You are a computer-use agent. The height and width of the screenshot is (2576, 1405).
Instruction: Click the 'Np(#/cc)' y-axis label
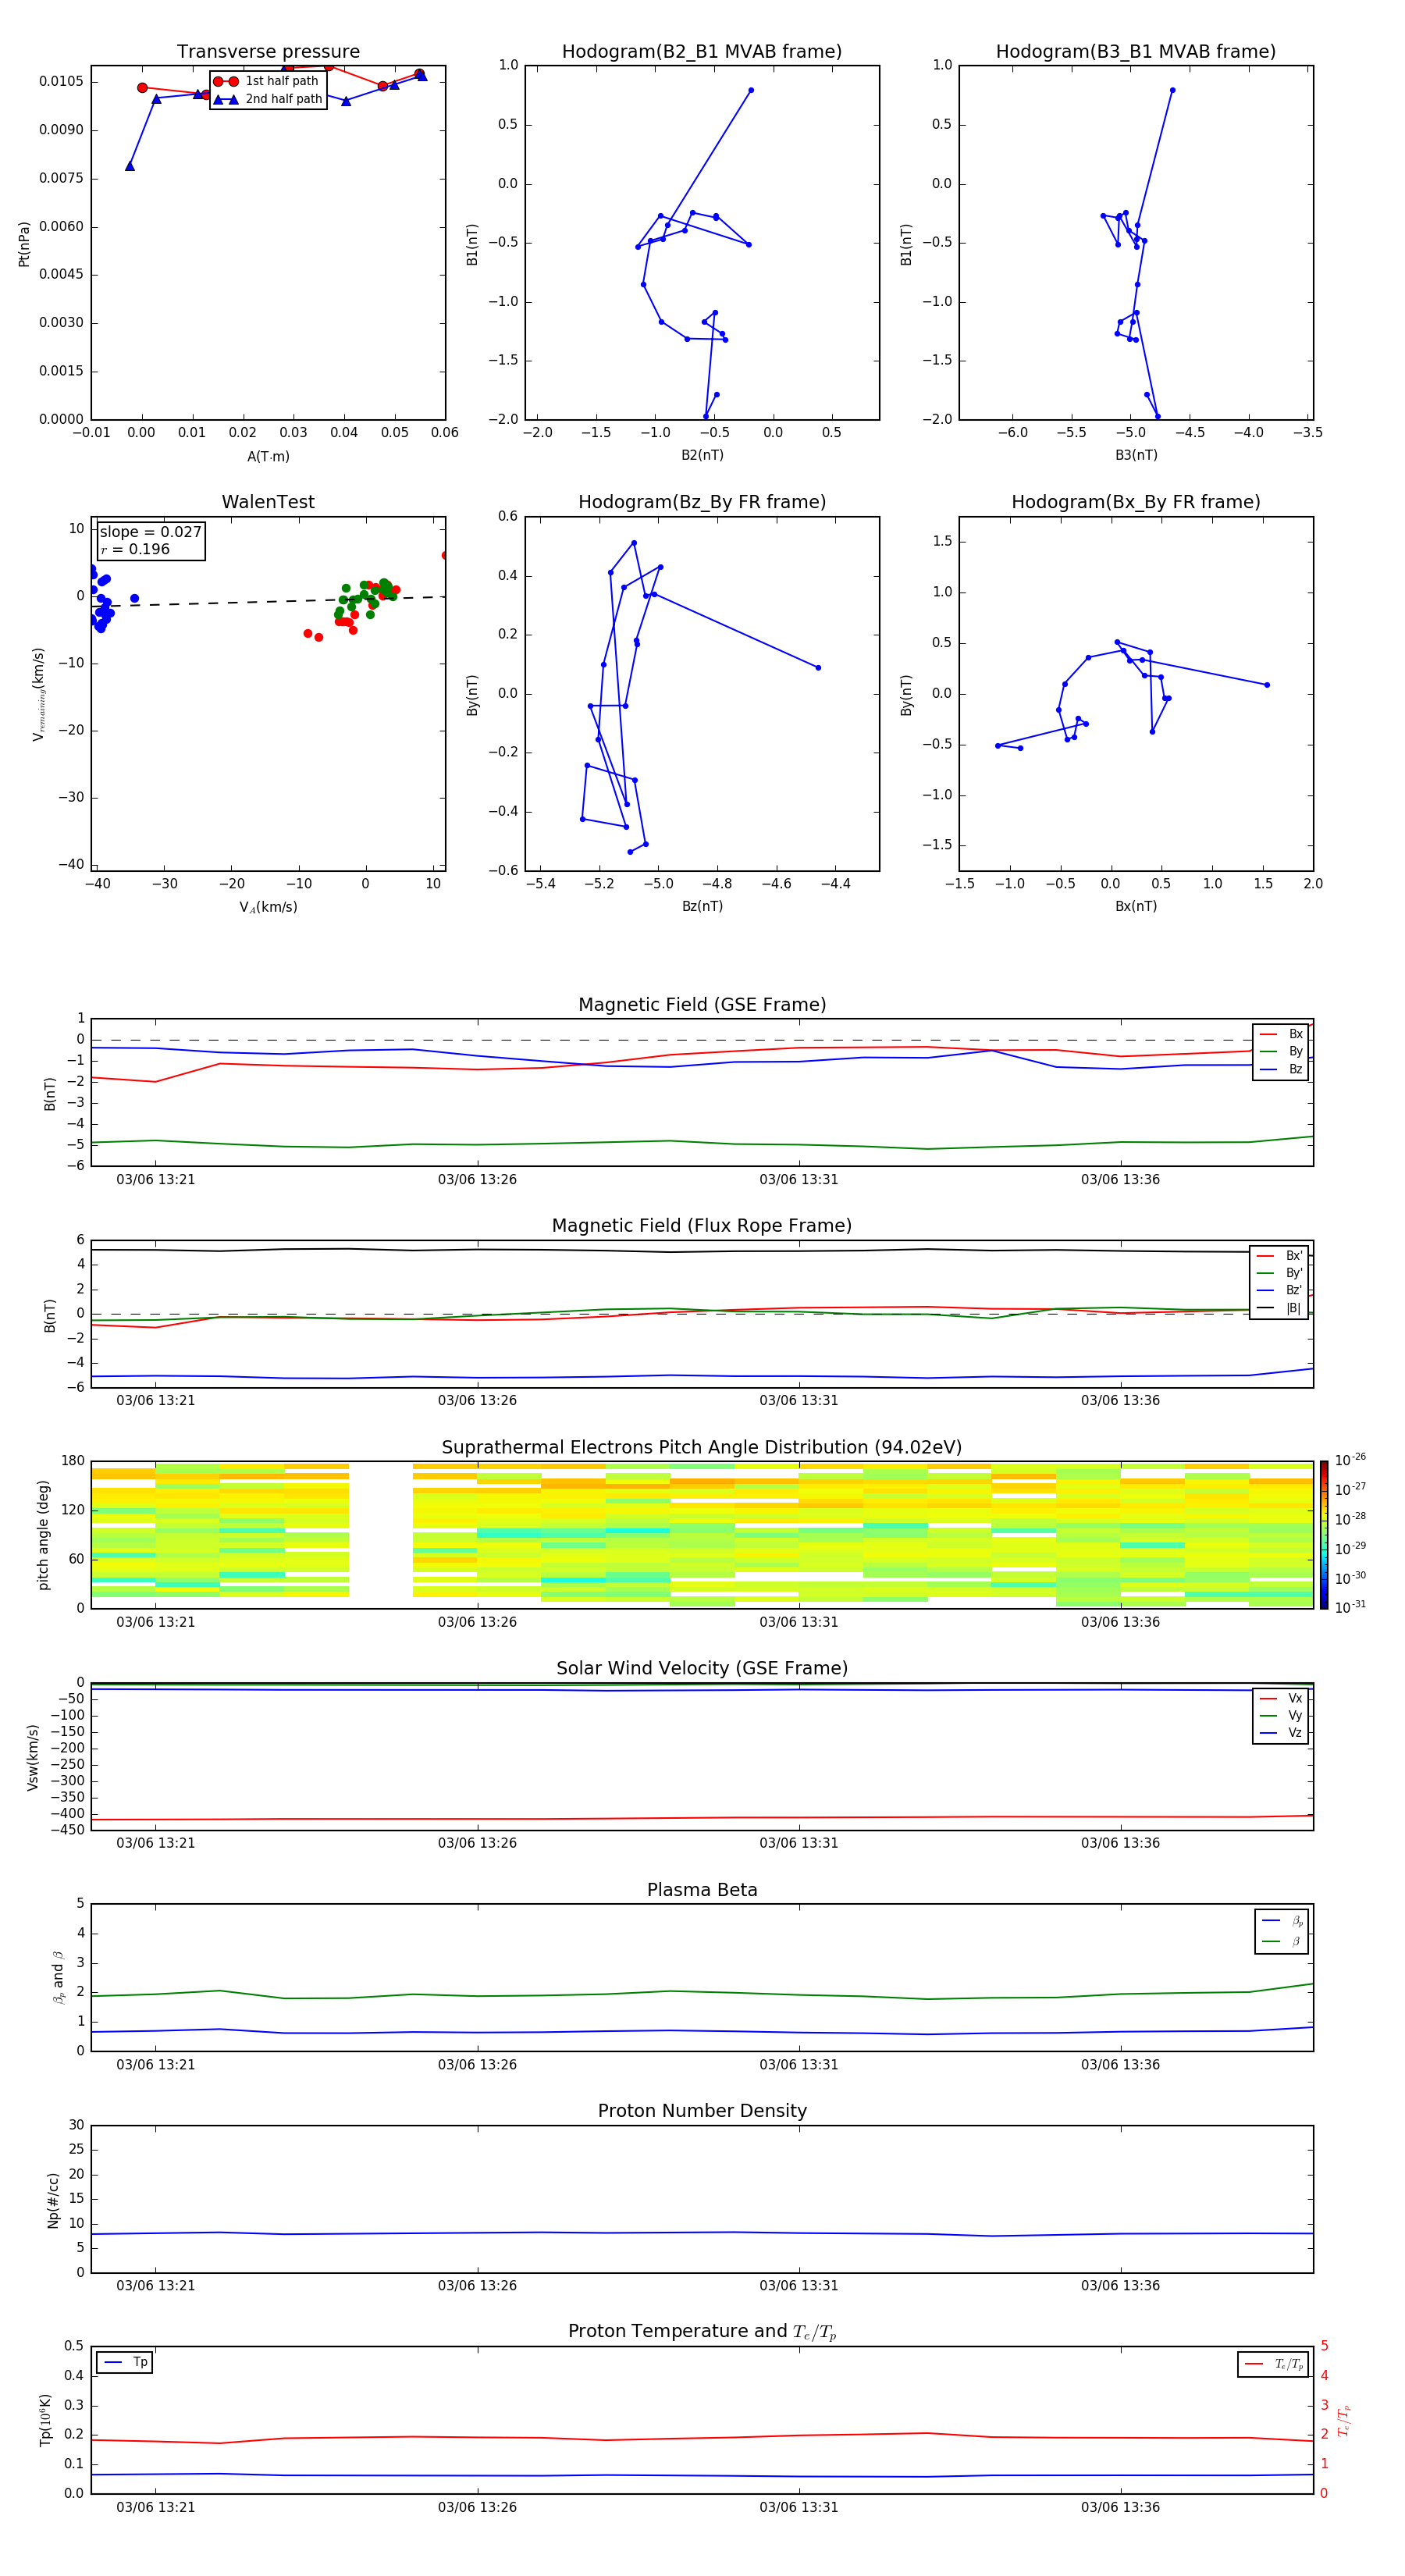53,2200
